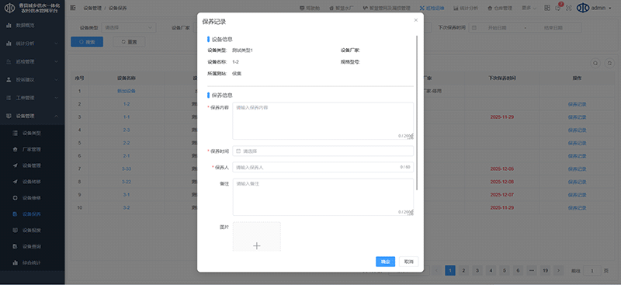Click the 结束日期 end date field
Image resolution: width=621 pixels, height=285 pixels.
[x=553, y=28]
